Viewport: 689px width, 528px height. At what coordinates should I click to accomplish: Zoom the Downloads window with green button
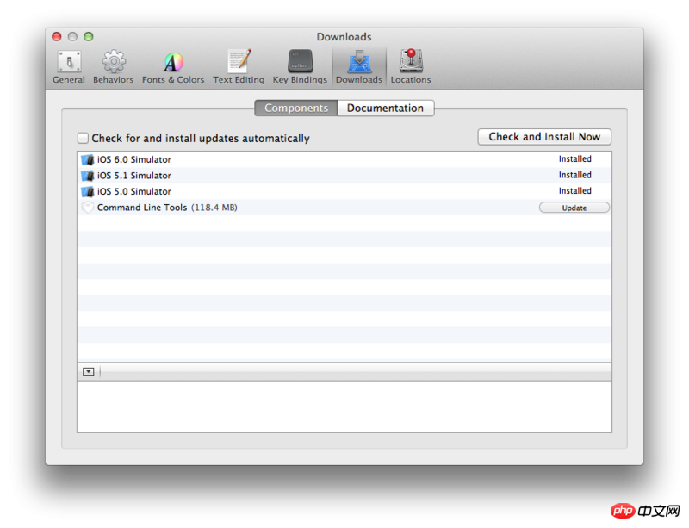pyautogui.click(x=89, y=36)
